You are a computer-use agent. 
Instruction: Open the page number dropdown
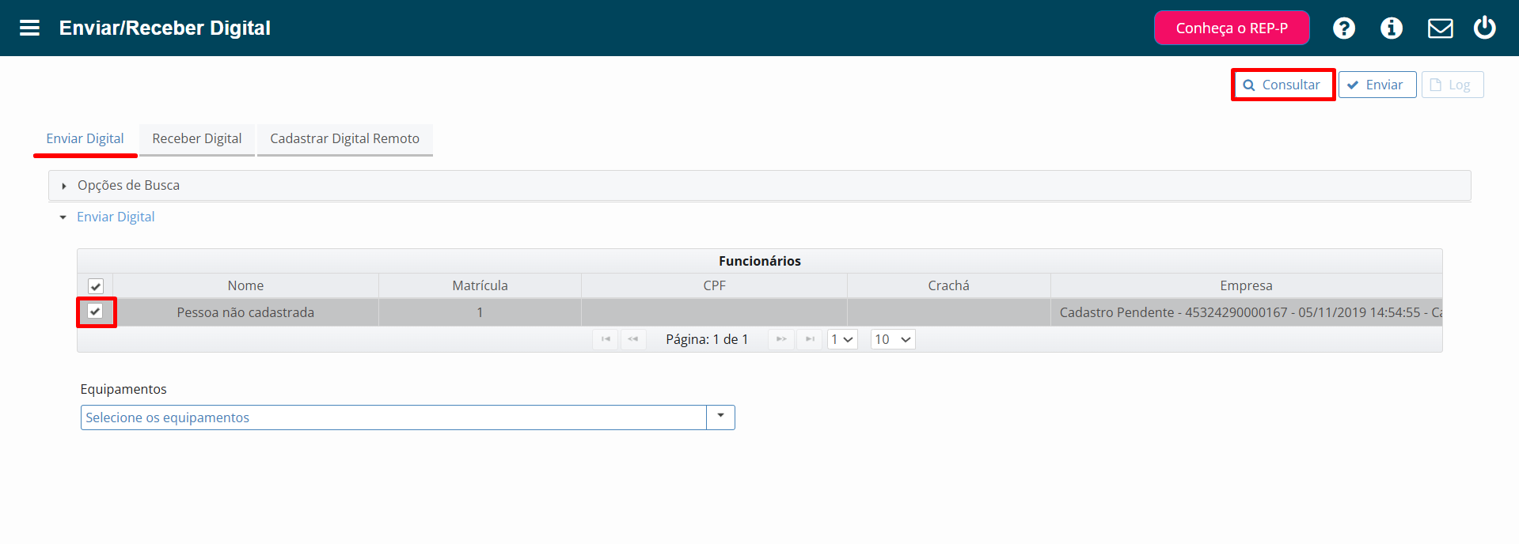pos(842,339)
